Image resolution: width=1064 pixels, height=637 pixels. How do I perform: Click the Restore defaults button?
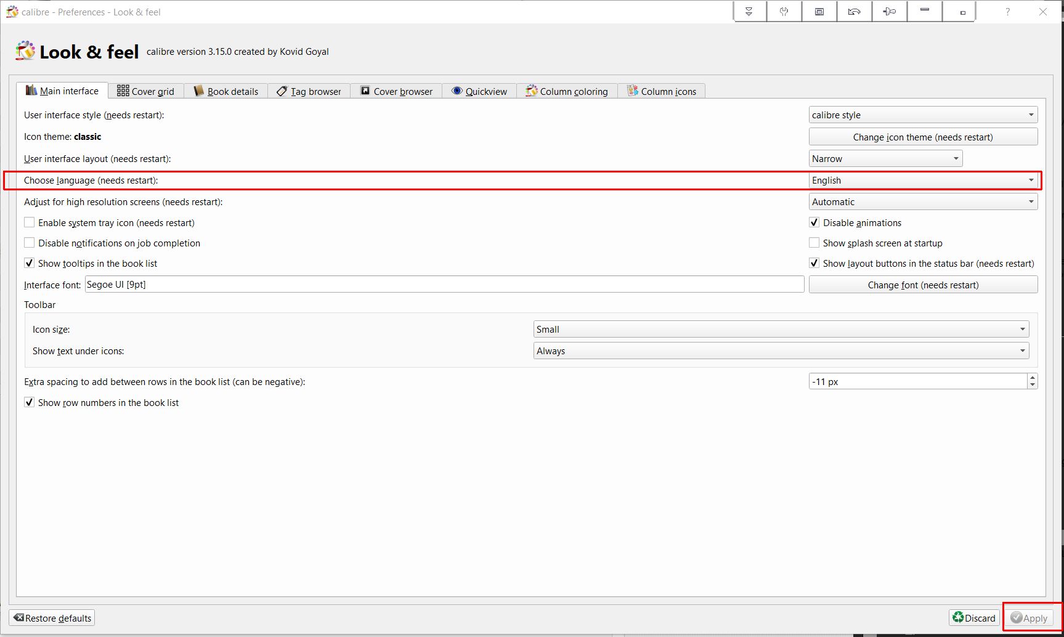point(52,618)
